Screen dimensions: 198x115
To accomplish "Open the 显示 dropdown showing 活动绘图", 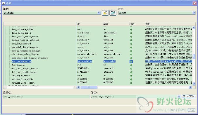I will coord(52,13).
